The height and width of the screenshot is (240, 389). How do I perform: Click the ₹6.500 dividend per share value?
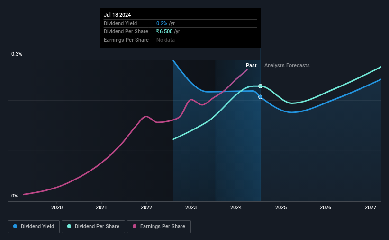tap(164, 32)
